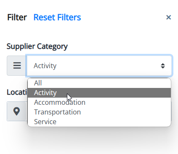Click the partially hidden Location label

click(17, 92)
